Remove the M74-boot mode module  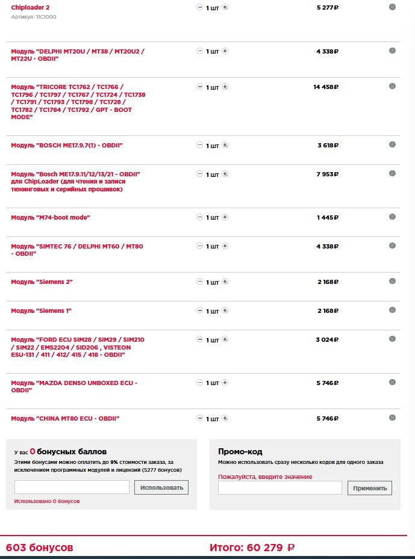click(x=392, y=217)
